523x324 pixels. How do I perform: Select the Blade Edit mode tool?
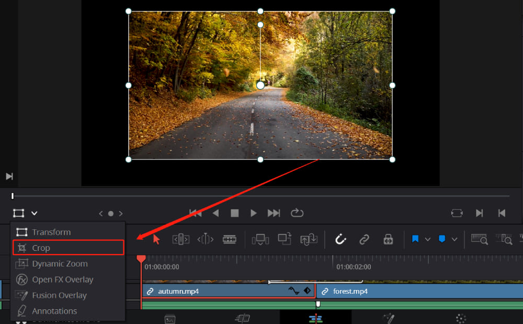tap(228, 239)
